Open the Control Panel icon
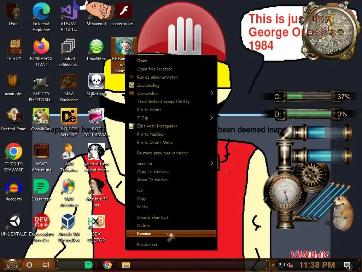 point(14,120)
